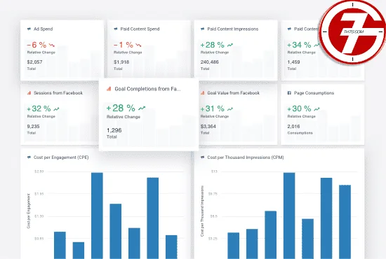This screenshot has height=259, width=386.
Task: Open the Paid Content Spend title
Action: [x=140, y=29]
